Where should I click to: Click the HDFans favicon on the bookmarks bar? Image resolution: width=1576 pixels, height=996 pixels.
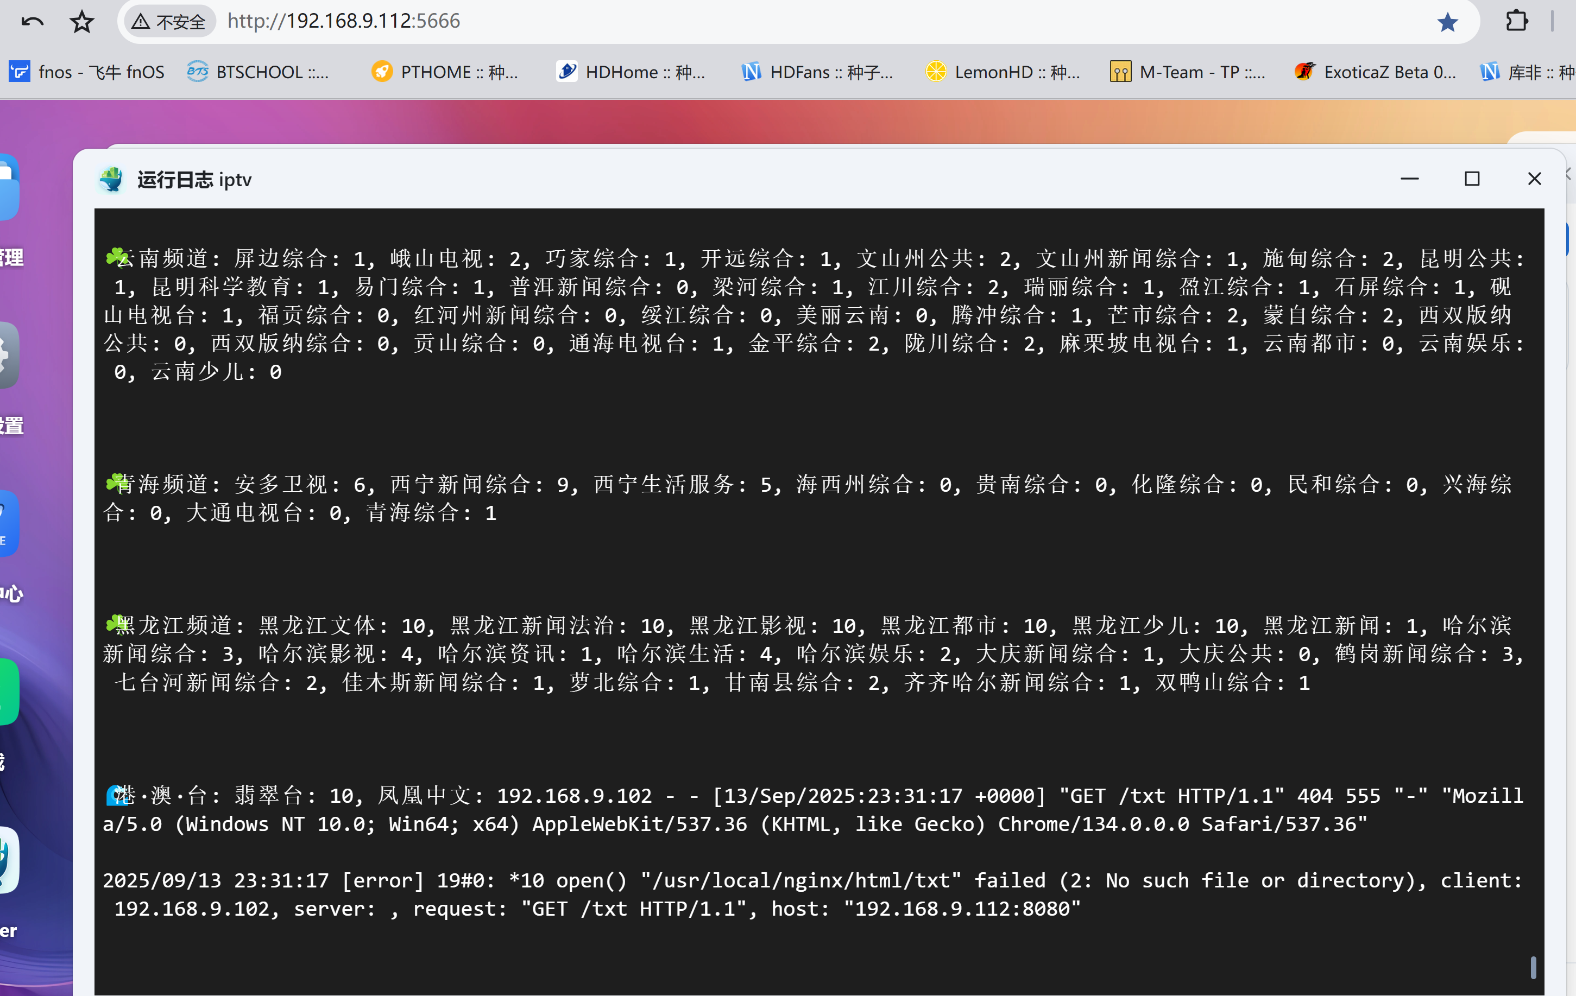(x=752, y=72)
